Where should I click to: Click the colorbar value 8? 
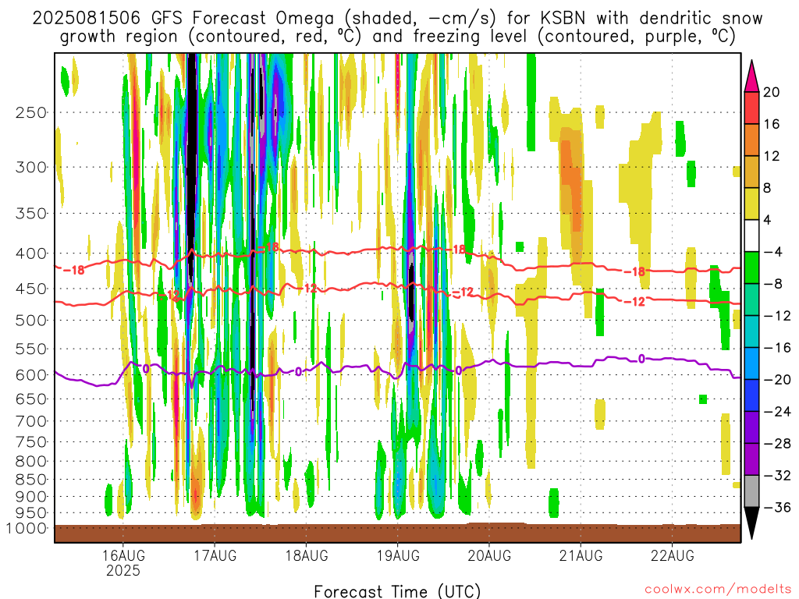pos(768,189)
